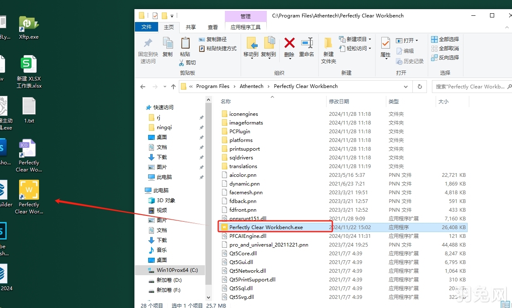Screen dimensions: 512x308
Task: Select the 复制 (Copy) ribbon icon
Action: click(x=168, y=46)
